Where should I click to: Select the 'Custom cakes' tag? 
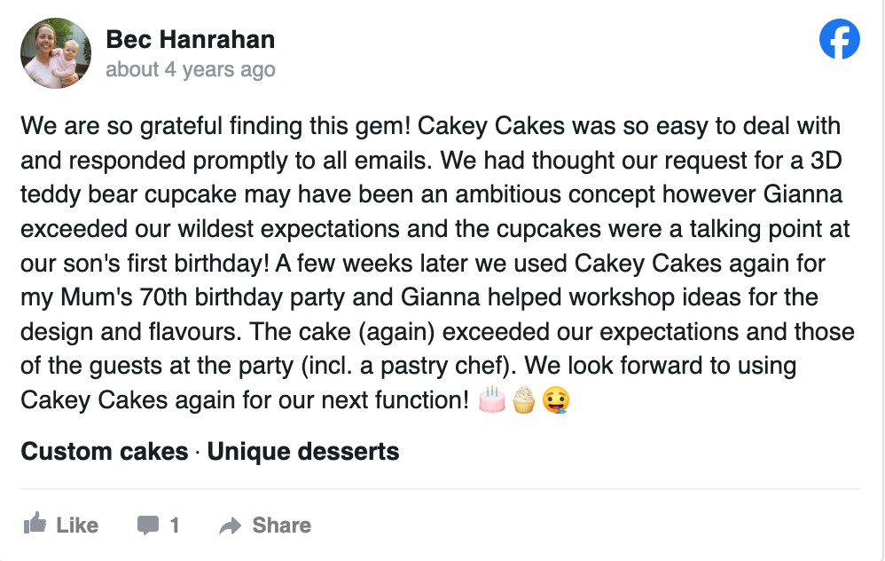coord(104,452)
